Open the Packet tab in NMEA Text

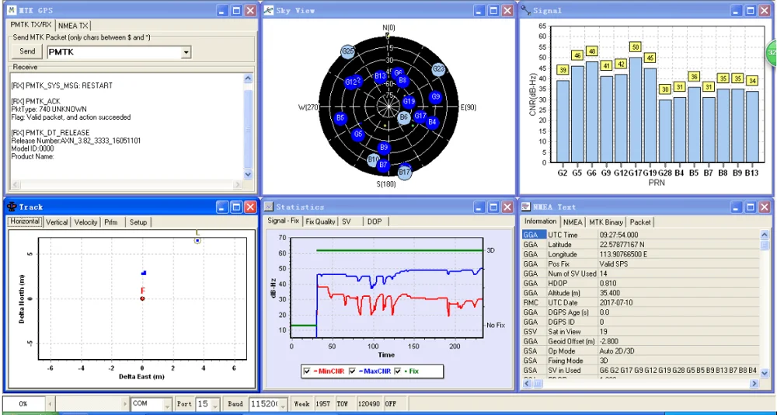click(x=640, y=222)
